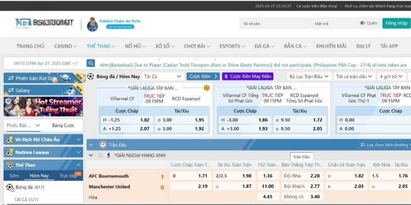Toggle password visibility eye icon
The image size is (411, 205).
coord(362,23)
